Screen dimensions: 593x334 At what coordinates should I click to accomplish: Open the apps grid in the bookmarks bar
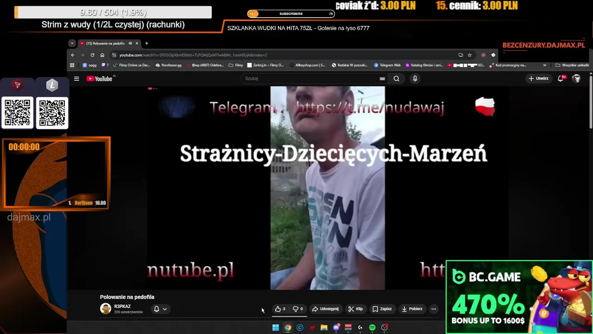pos(72,65)
